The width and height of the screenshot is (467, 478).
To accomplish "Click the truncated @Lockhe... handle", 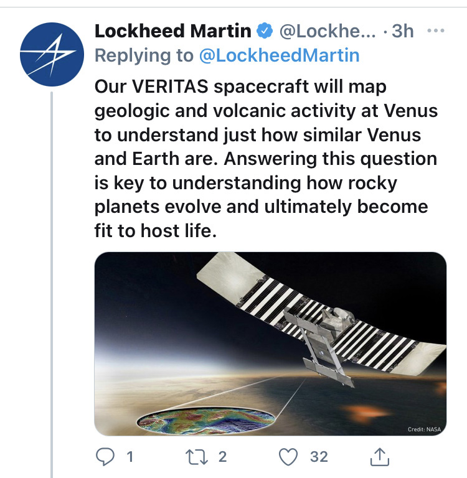I will [328, 31].
